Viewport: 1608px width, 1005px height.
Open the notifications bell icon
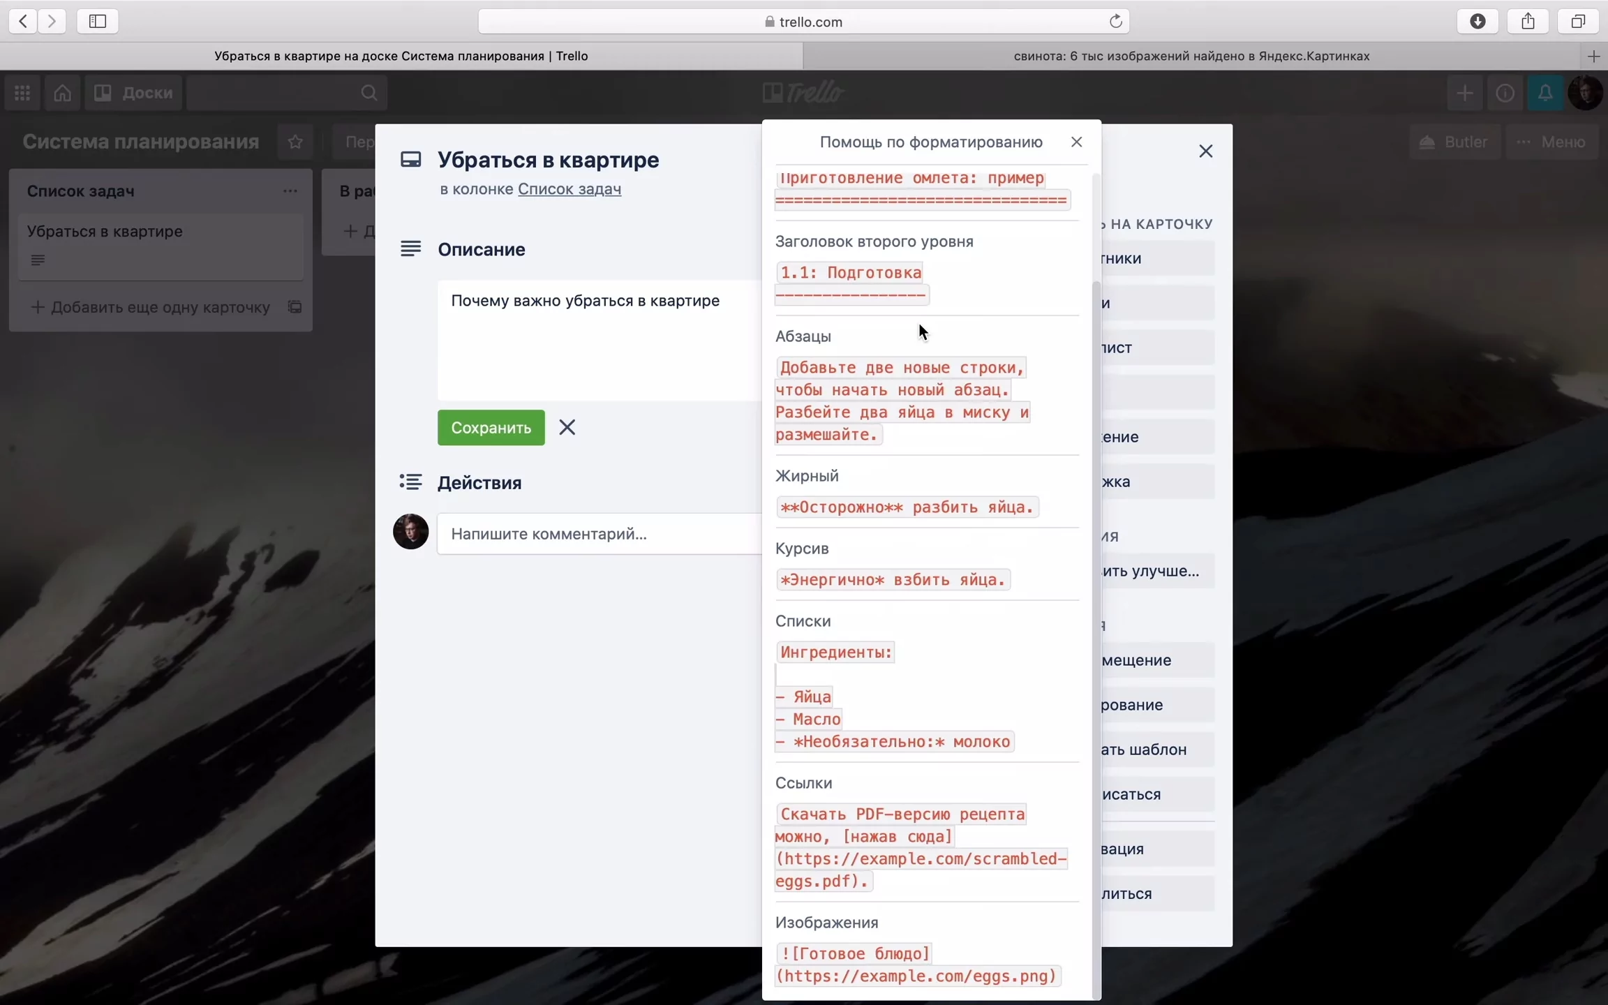coord(1545,92)
